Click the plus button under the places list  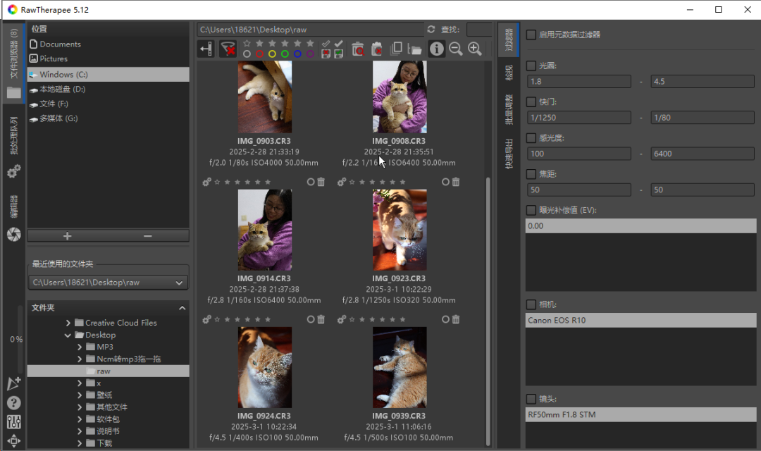[x=68, y=236]
